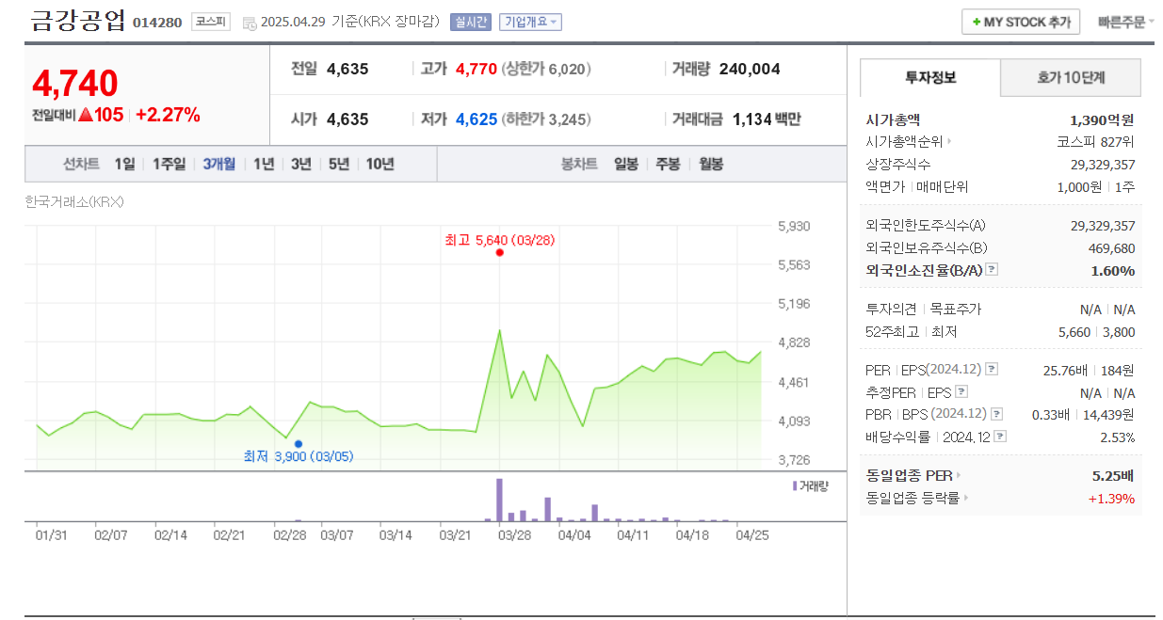The image size is (1163, 620).
Task: Select 1년 line chart period
Action: [x=264, y=164]
